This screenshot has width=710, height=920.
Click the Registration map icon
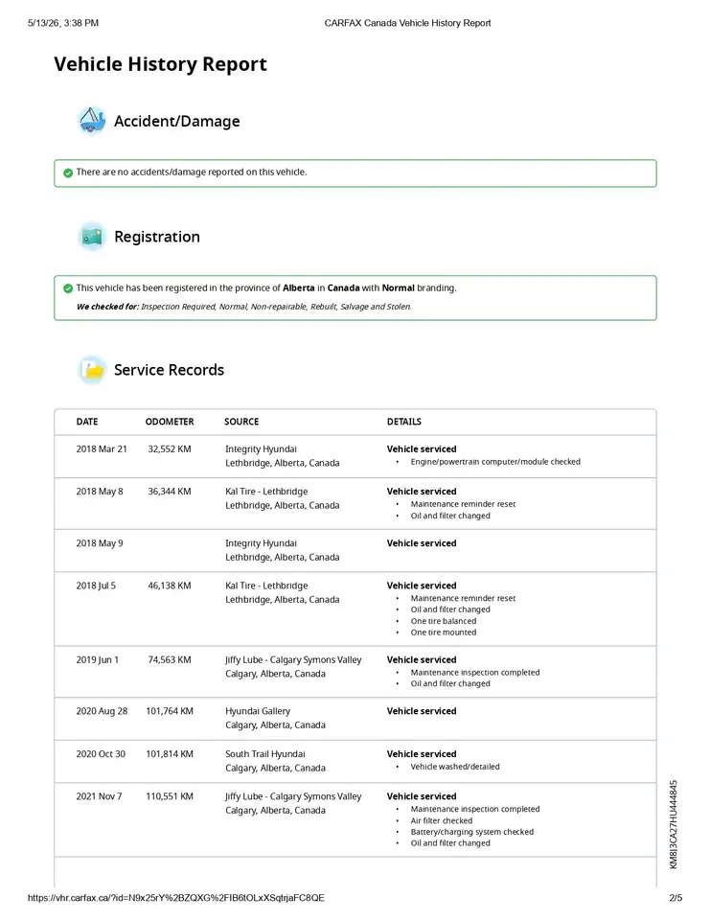(x=92, y=237)
